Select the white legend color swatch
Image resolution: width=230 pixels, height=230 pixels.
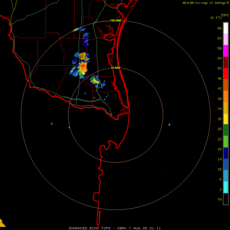point(226,28)
